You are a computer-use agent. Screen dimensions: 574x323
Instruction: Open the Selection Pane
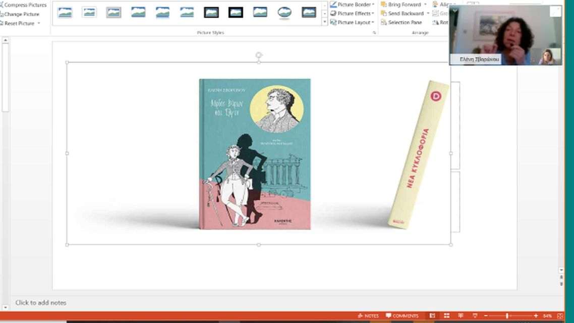[401, 22]
